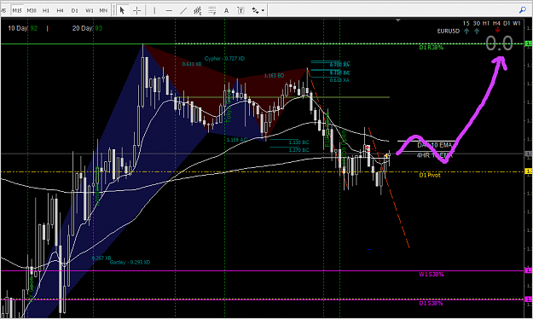The height and width of the screenshot is (319, 533).
Task: Click the up arrow under the 15 column
Action: pos(466,31)
